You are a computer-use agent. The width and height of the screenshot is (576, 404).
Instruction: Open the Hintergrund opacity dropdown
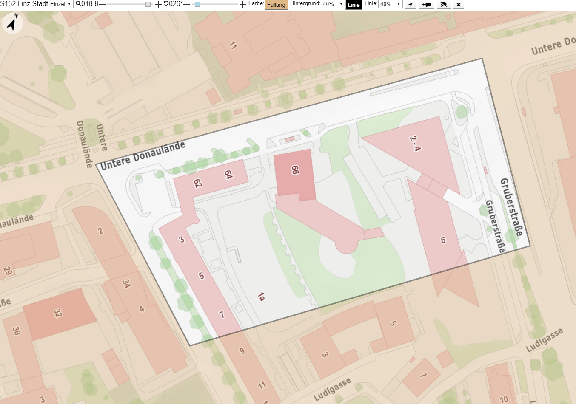[x=333, y=4]
